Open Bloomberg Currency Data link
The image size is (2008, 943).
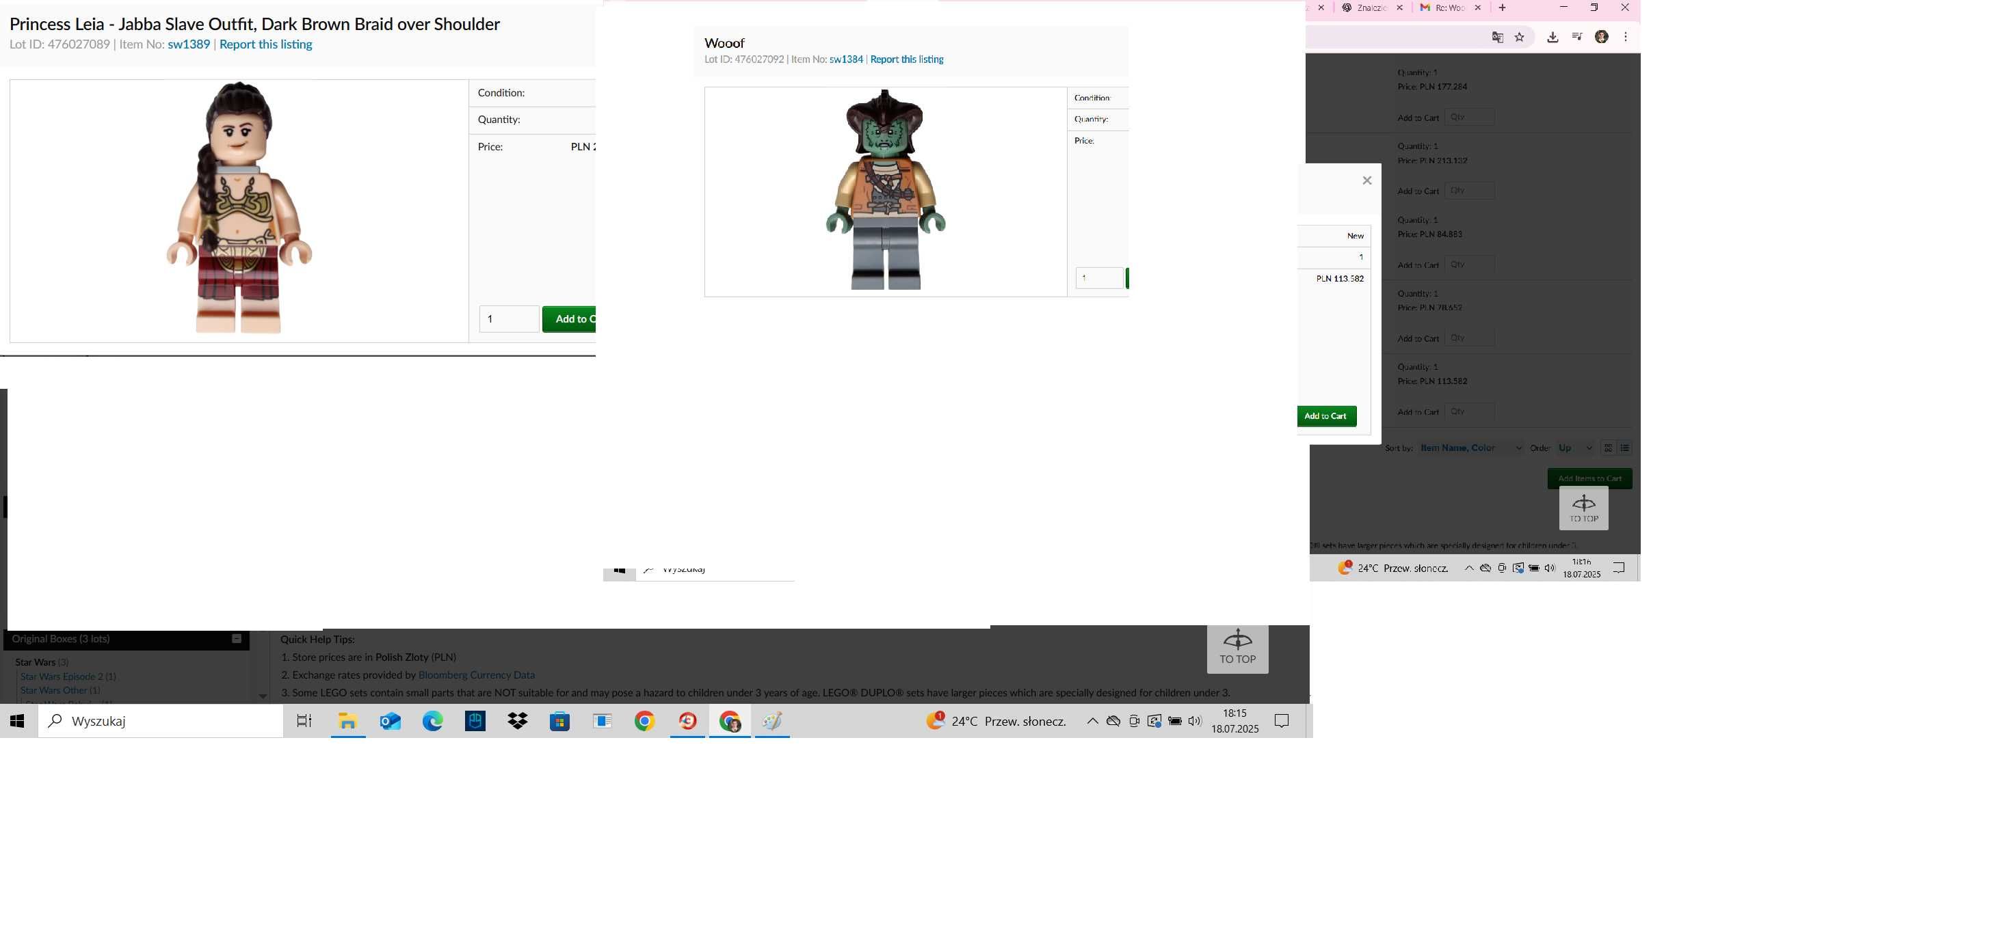coord(476,675)
